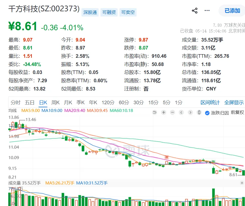Screen dimensions: 245x206
Task: Click 全屏显示 fullscreen link
Action: [x=234, y=103]
